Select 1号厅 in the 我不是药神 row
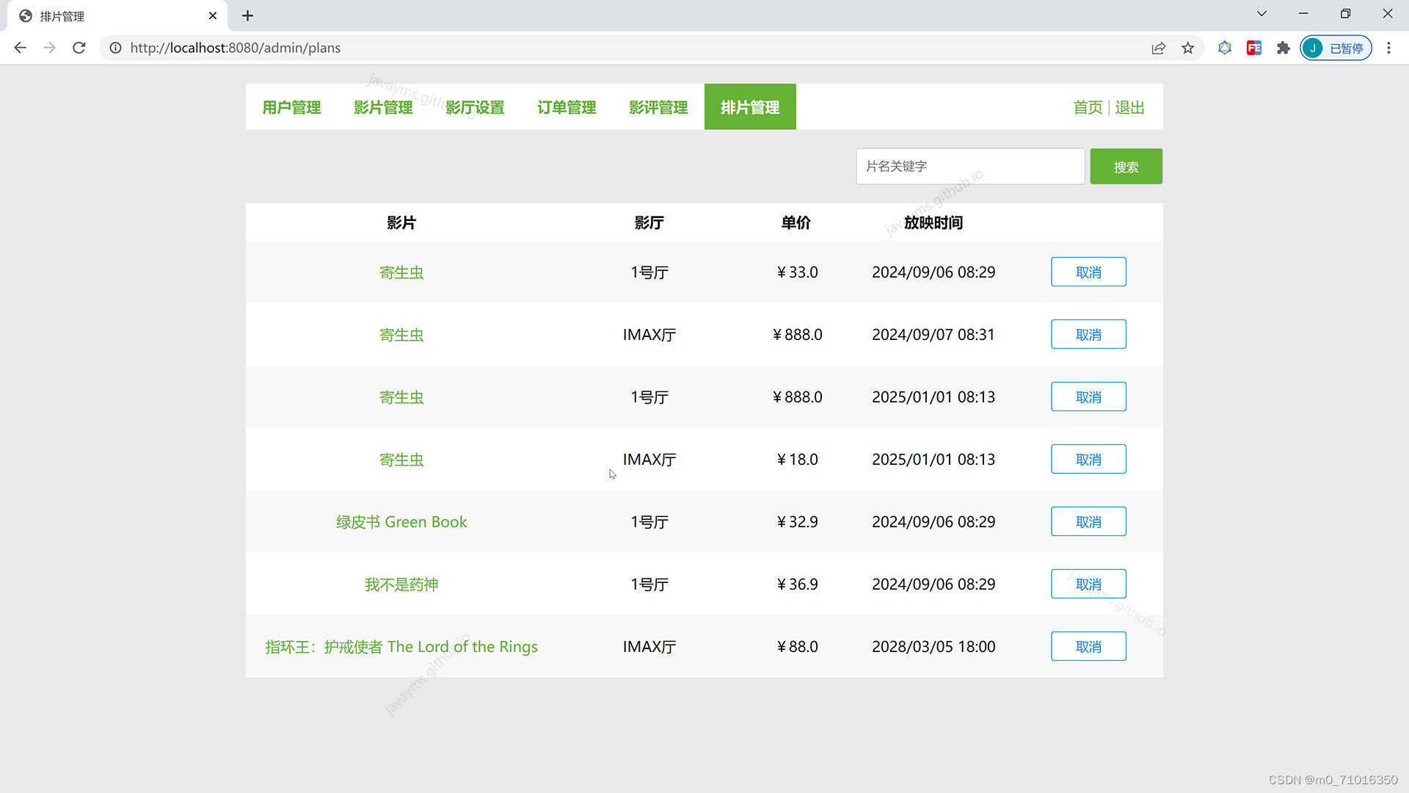This screenshot has width=1409, height=793. (649, 584)
